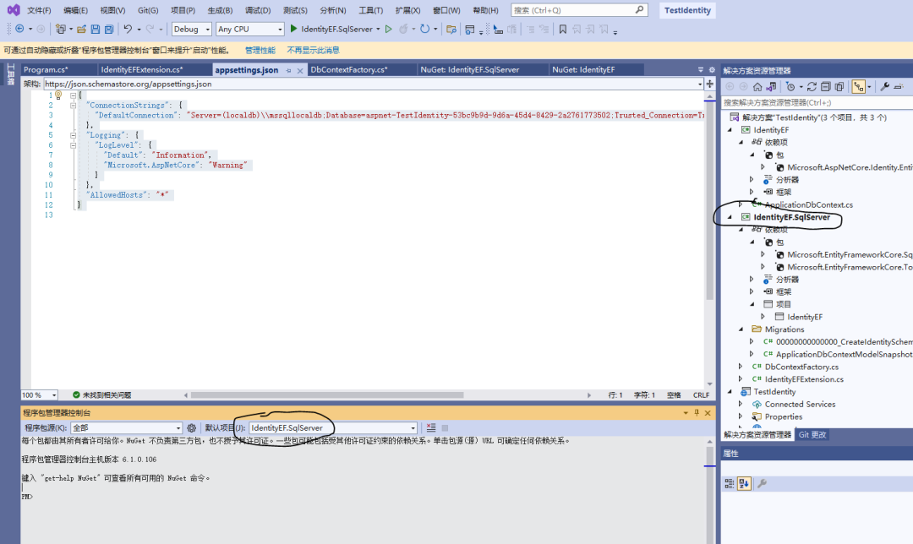The height and width of the screenshot is (544, 913).
Task: Click the Save All icon
Action: pos(109,29)
